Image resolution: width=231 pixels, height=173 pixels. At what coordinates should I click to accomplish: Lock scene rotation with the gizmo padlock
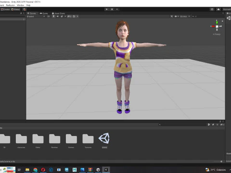(222, 21)
